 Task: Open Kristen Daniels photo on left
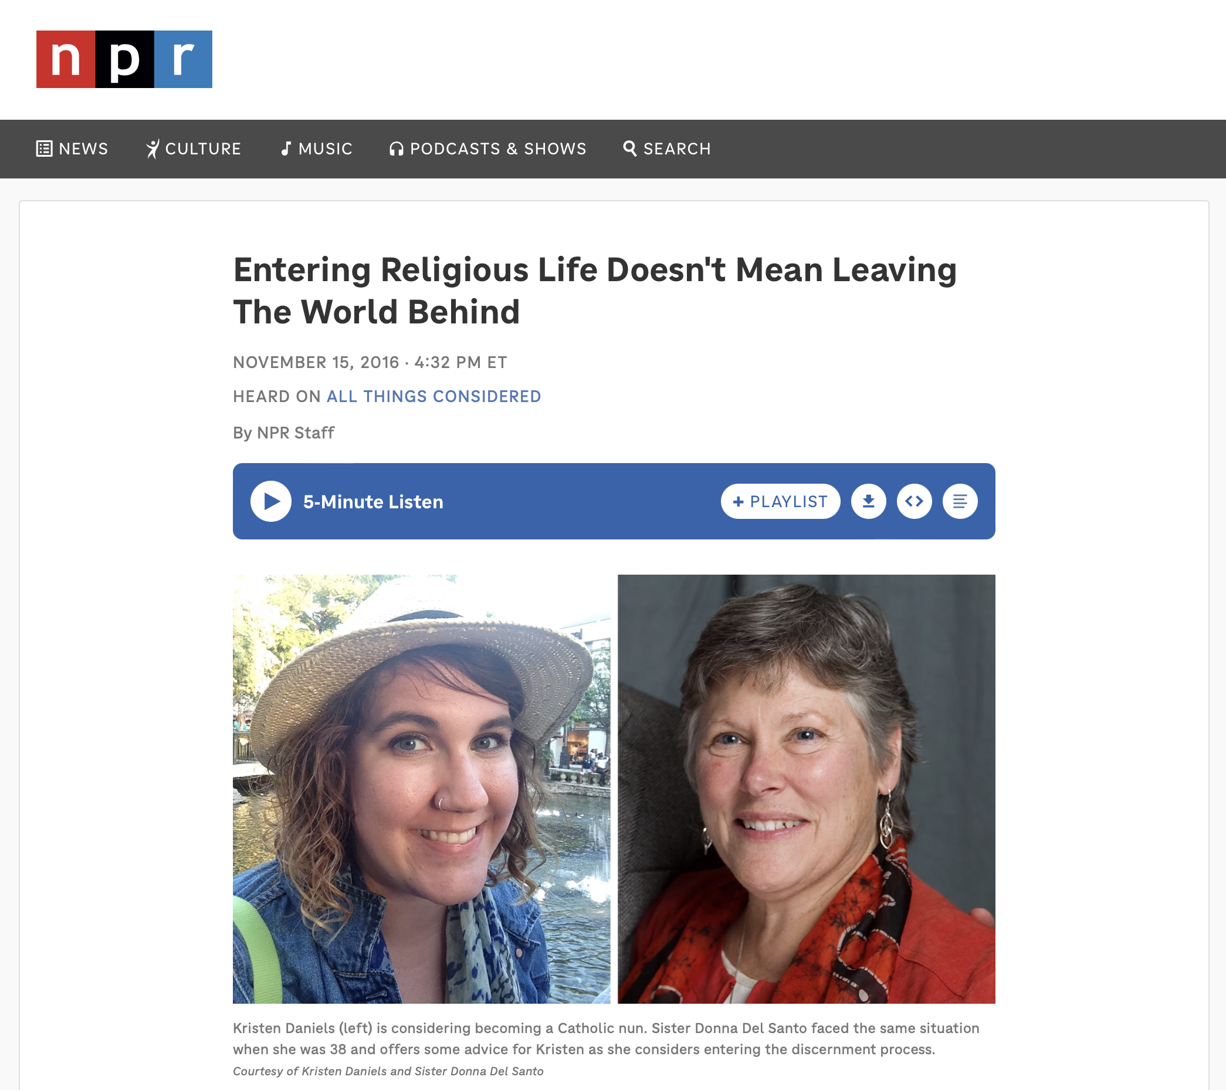tap(421, 789)
